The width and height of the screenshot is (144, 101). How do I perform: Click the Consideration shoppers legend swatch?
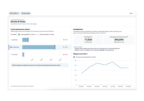(74, 57)
